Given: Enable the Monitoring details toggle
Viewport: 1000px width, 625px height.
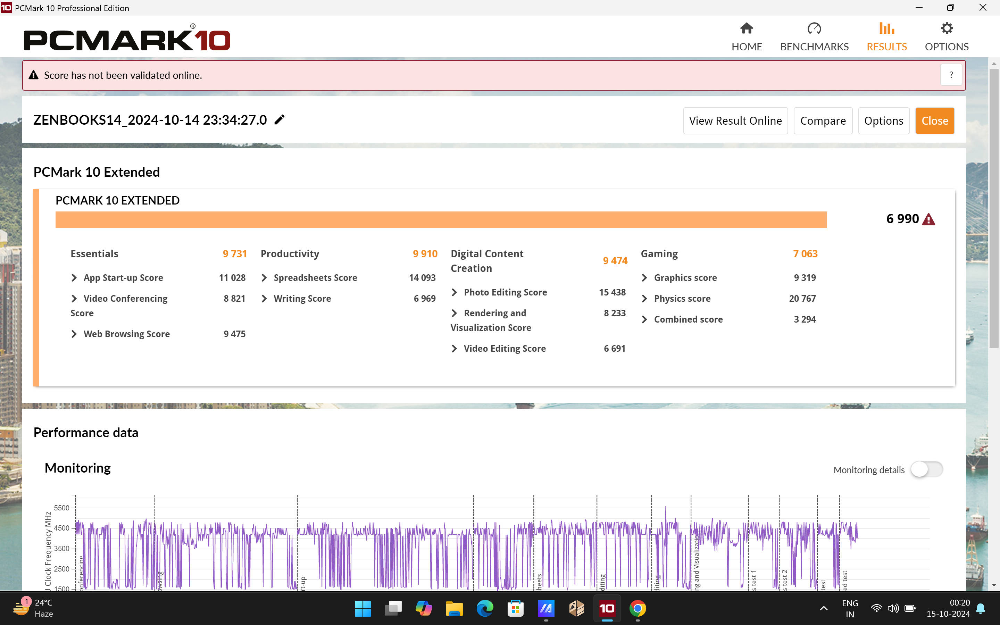Looking at the screenshot, I should pyautogui.click(x=926, y=469).
